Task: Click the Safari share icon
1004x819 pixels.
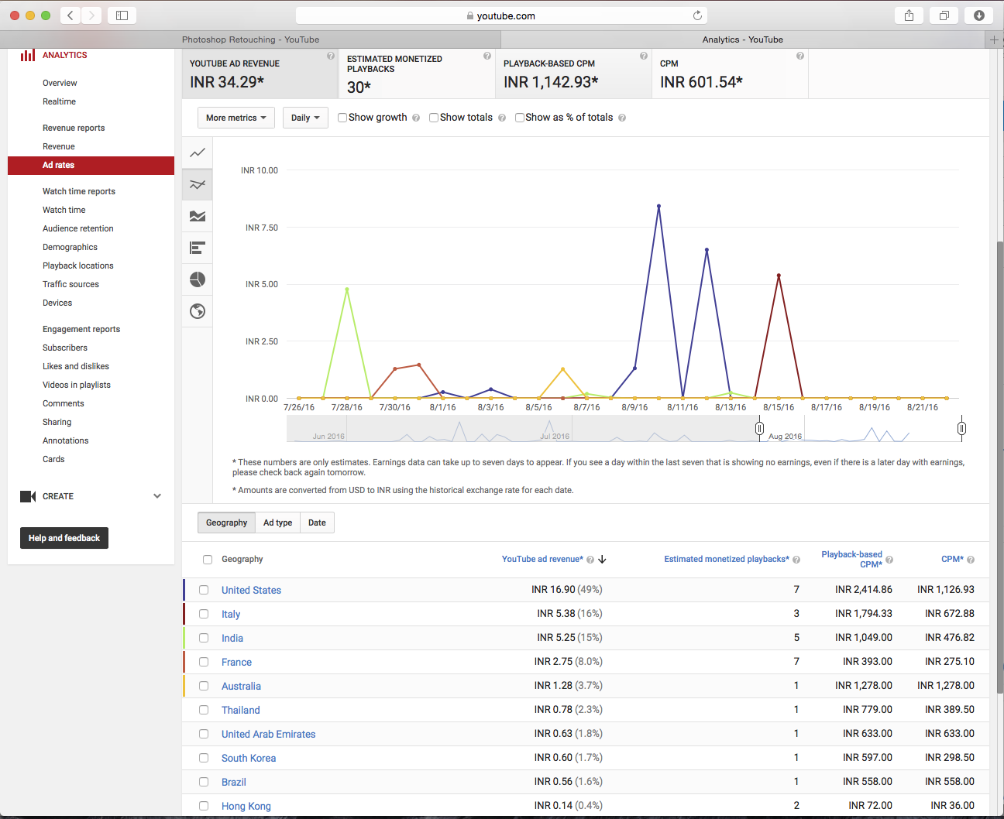Action: pyautogui.click(x=909, y=15)
